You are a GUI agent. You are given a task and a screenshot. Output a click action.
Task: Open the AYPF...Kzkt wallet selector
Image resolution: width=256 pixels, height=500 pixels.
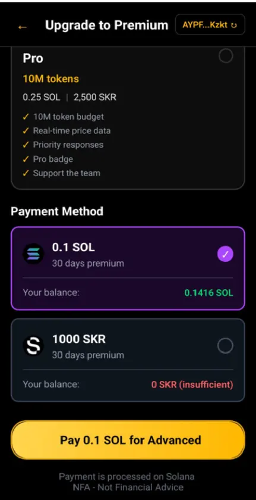point(210,24)
